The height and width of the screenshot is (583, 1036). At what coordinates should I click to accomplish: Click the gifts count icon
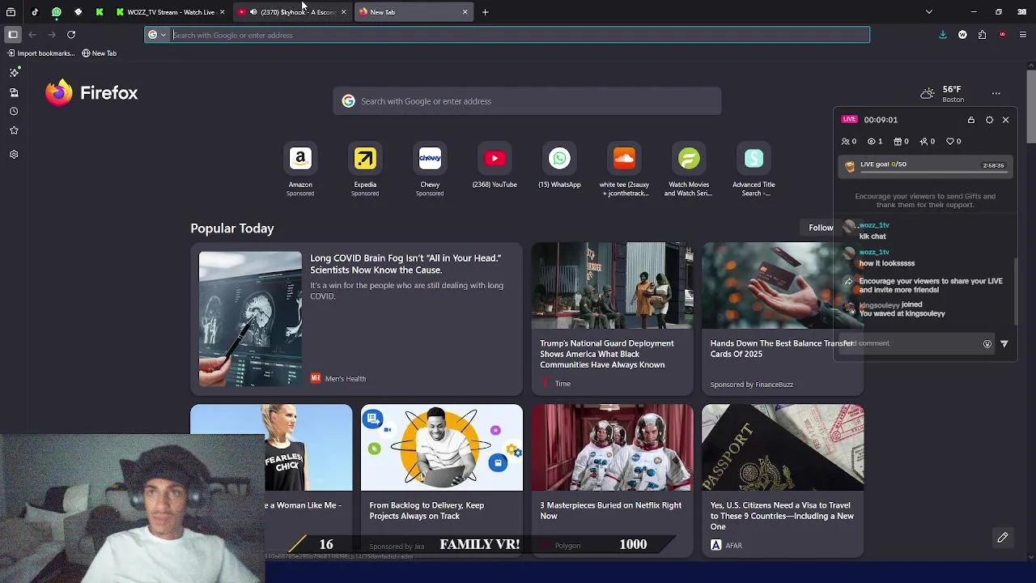coord(897,142)
